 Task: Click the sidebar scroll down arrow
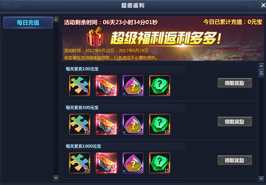point(56,178)
